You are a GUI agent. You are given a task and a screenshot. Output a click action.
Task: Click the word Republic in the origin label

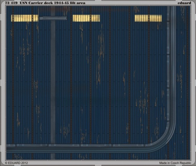[185, 163]
